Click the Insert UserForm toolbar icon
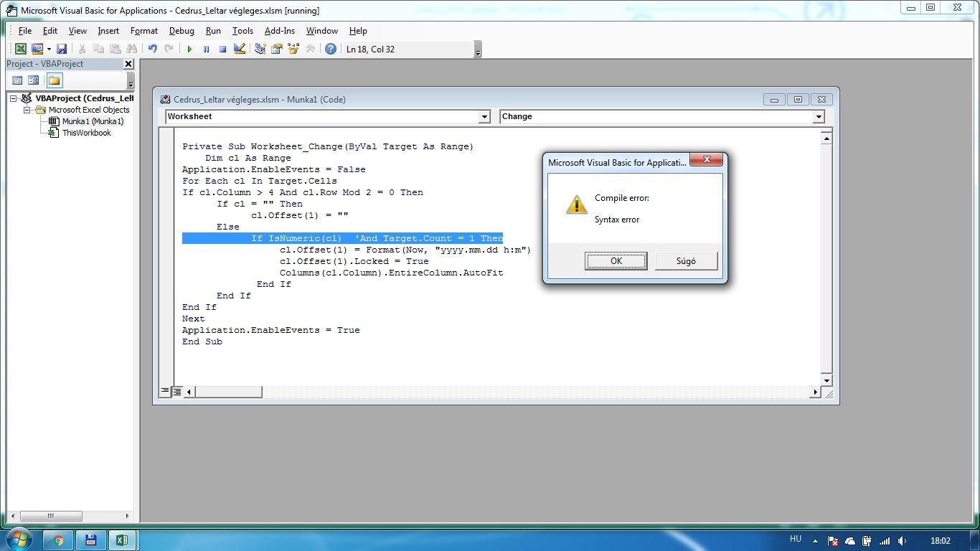980x551 pixels. coord(37,49)
